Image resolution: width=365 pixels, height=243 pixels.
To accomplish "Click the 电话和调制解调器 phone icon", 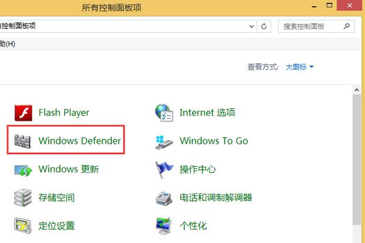I will (x=164, y=199).
